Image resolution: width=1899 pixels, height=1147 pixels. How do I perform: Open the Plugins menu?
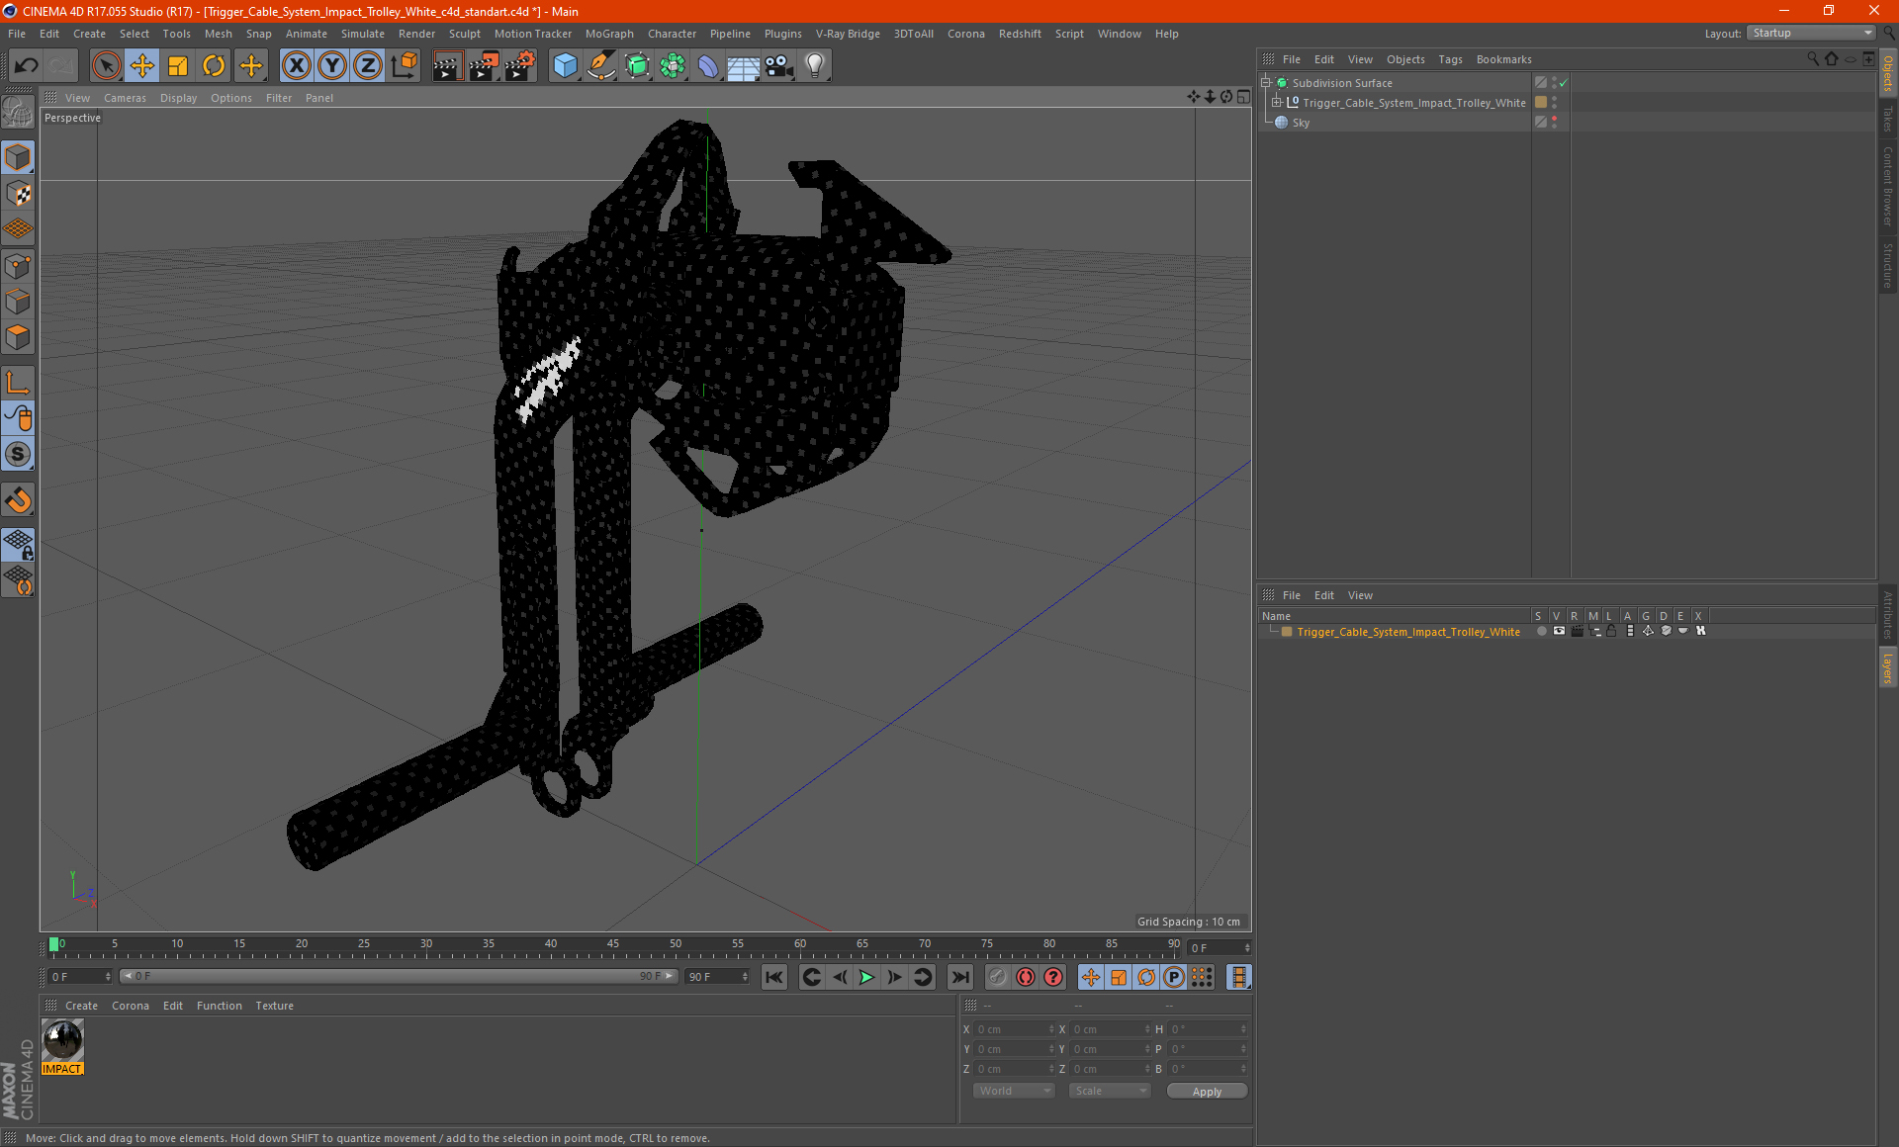[782, 33]
